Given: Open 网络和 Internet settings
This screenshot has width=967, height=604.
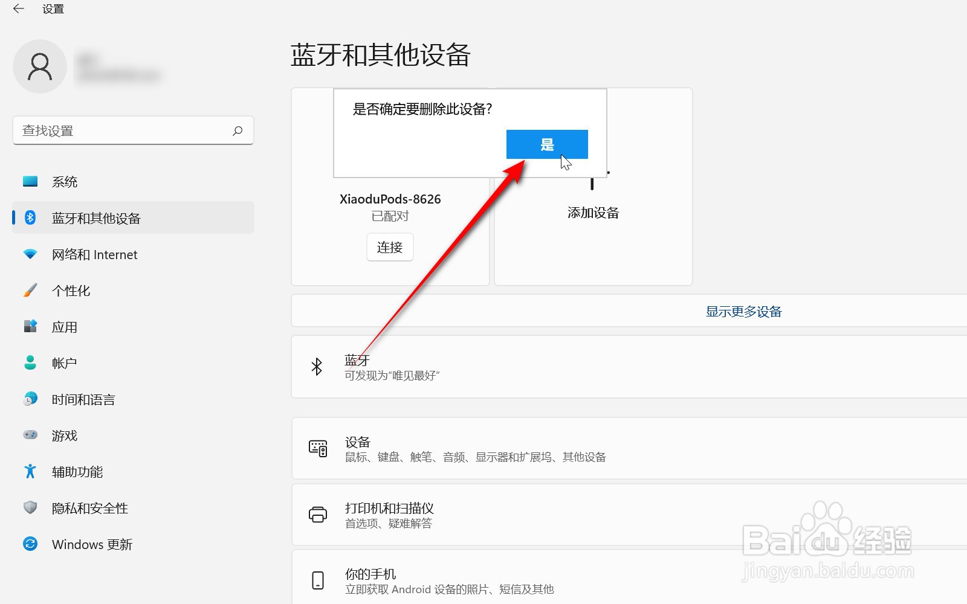Looking at the screenshot, I should coord(95,254).
